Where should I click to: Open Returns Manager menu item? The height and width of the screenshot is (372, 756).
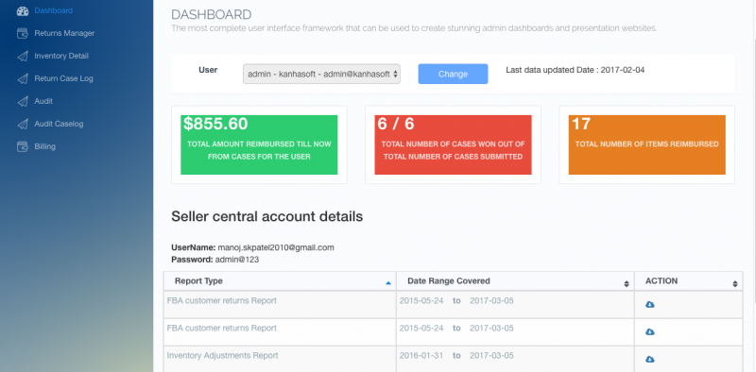pos(64,33)
